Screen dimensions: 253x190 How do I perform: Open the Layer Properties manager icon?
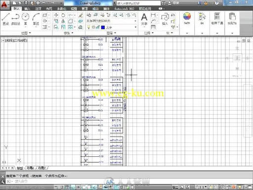pyautogui.click(x=89, y=15)
